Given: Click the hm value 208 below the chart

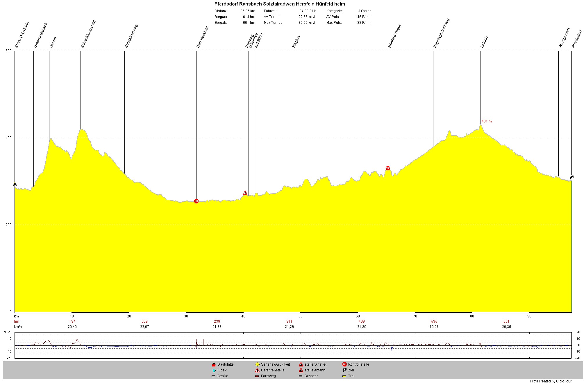Looking at the screenshot, I should click(144, 321).
